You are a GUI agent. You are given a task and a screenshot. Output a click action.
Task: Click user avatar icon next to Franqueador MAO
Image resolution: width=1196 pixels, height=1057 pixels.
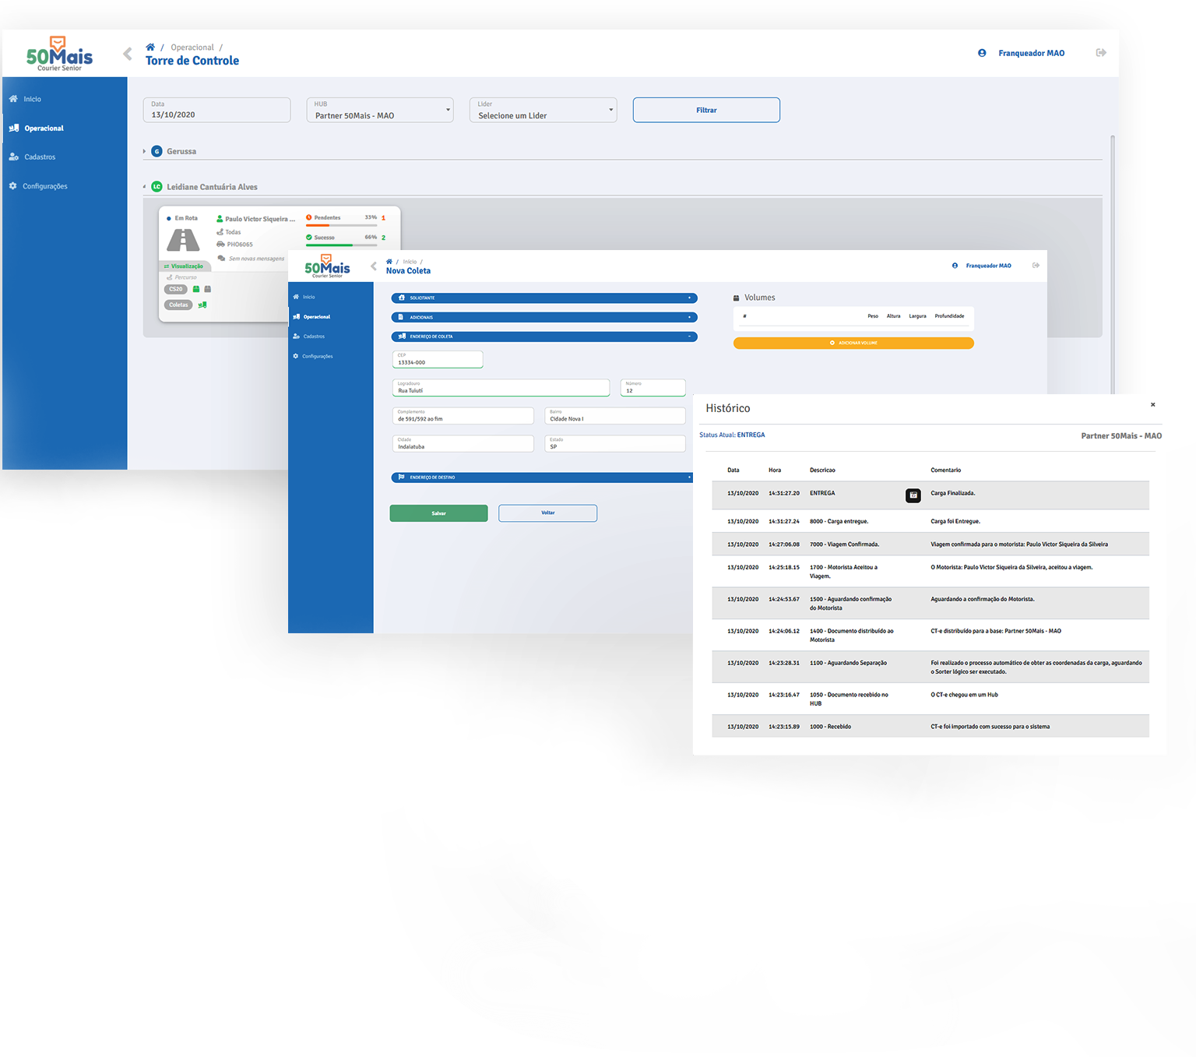982,53
